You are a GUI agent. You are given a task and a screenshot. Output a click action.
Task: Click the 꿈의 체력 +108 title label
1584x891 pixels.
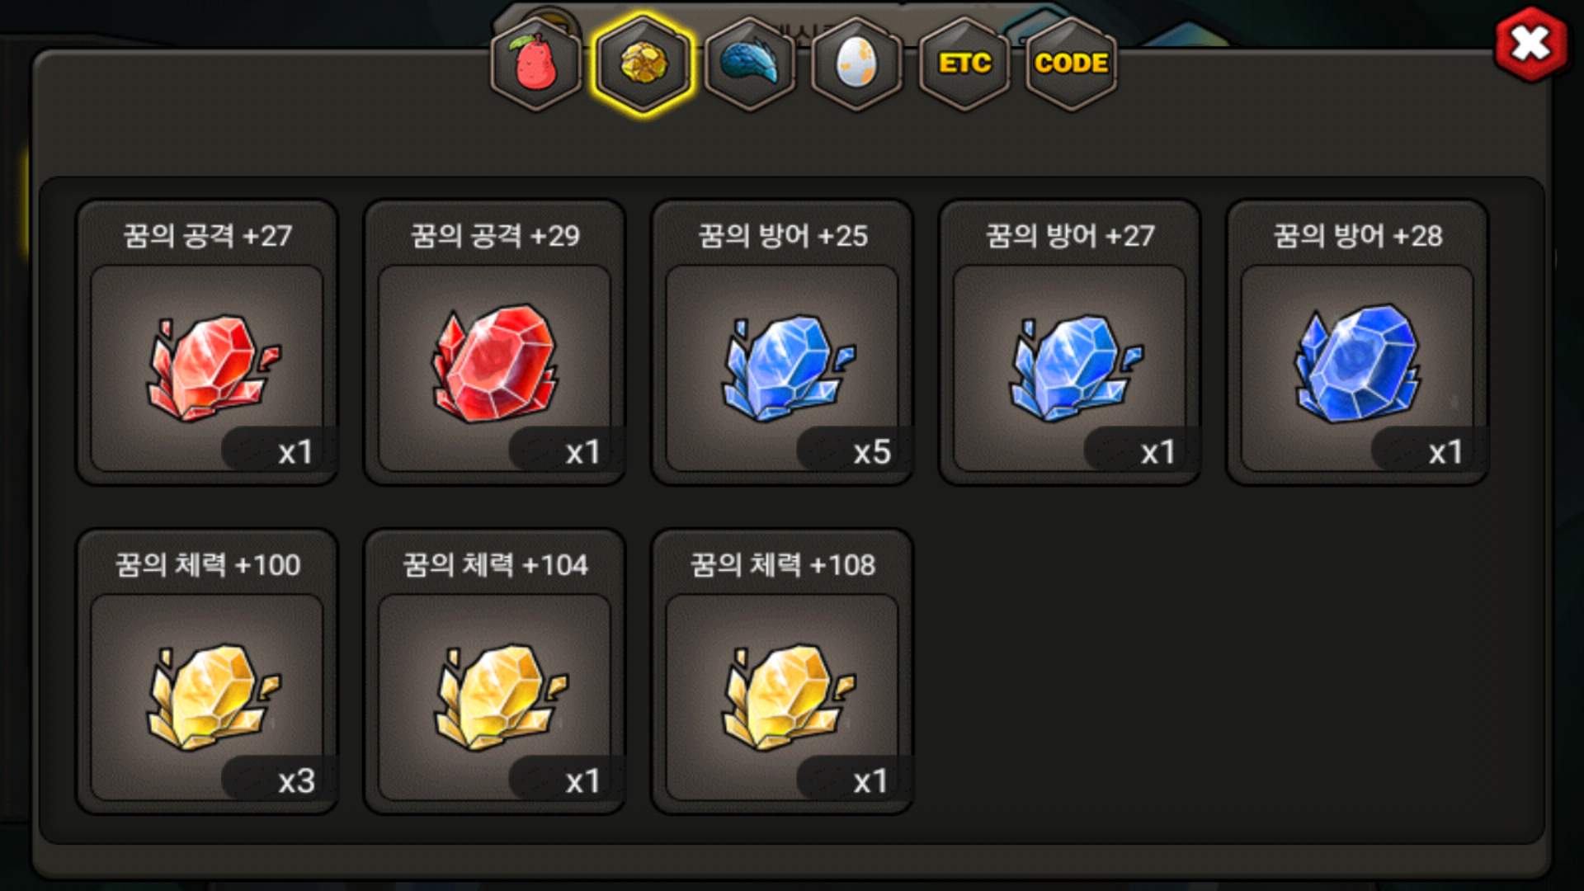point(783,565)
